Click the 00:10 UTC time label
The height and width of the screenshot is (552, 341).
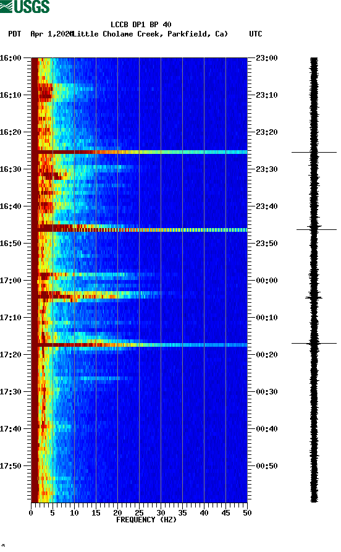pos(267,318)
